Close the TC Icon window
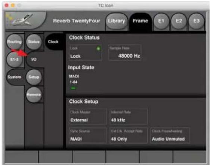The height and width of the screenshot is (165, 210). click(x=6, y=5)
